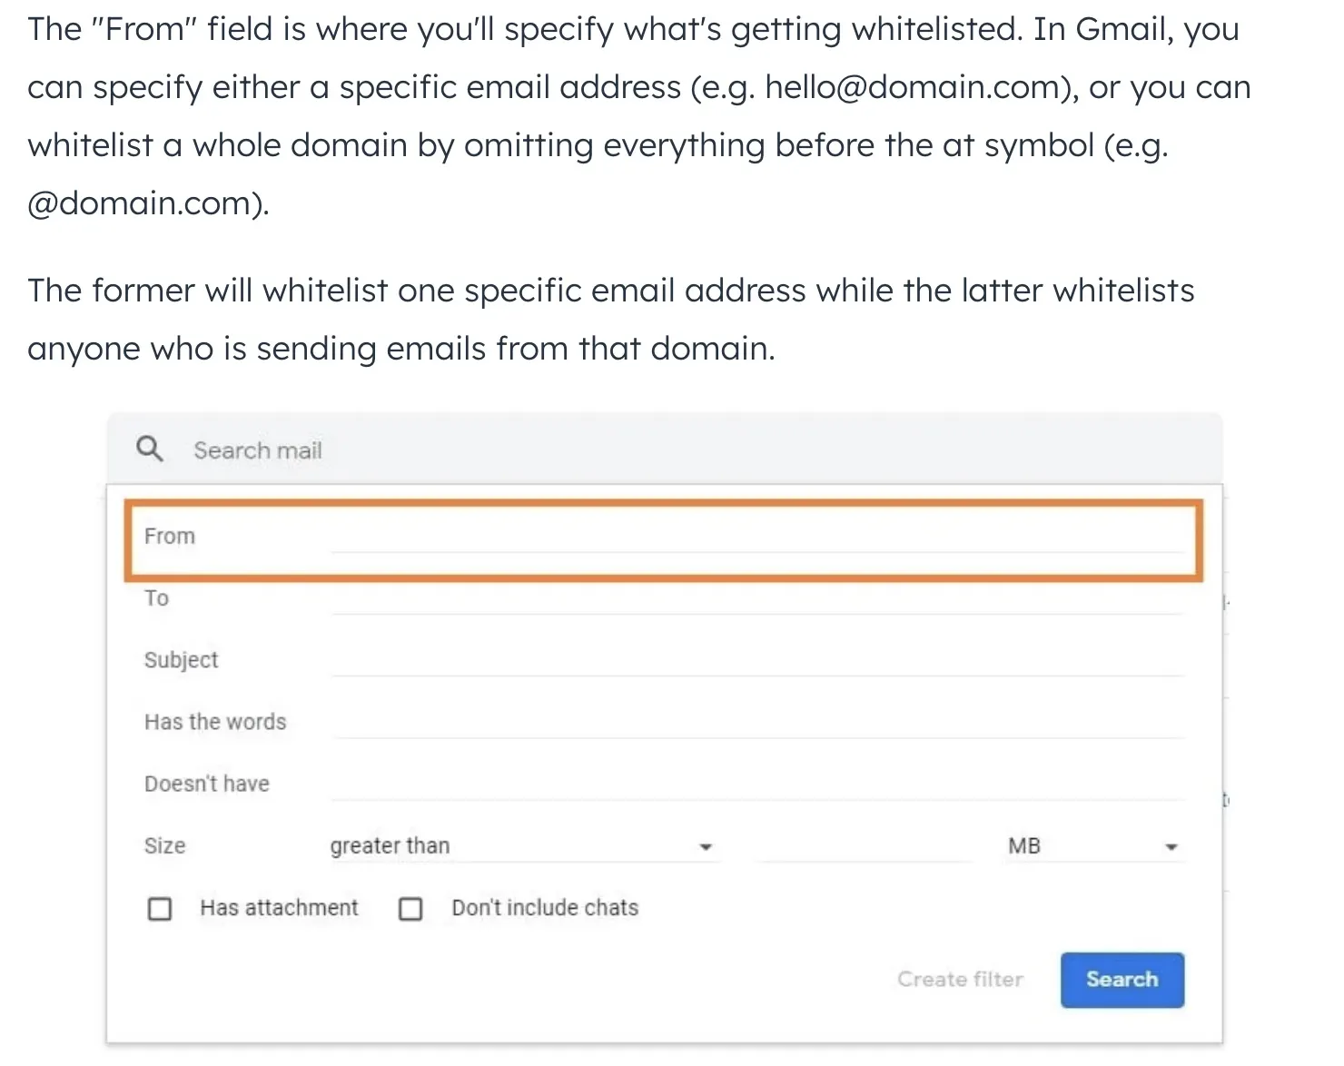Click the To input field
The width and height of the screenshot is (1344, 1066).
point(757,599)
